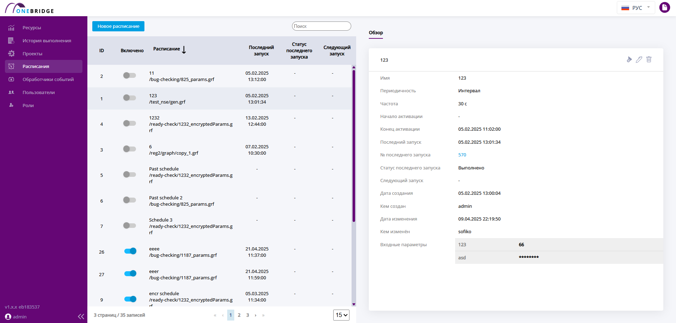
Task: Open the page size dropdown showing 15
Action: (341, 315)
